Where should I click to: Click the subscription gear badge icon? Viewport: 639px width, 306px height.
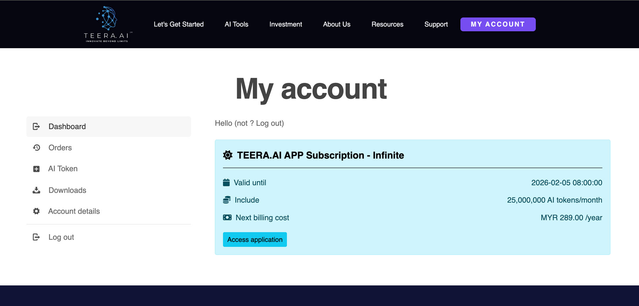tap(228, 155)
